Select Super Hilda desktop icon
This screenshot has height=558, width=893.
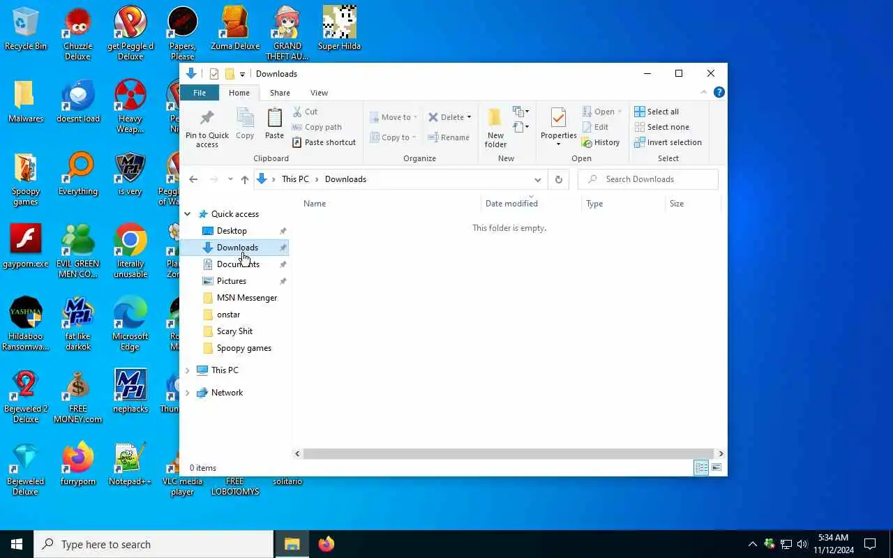340,29
